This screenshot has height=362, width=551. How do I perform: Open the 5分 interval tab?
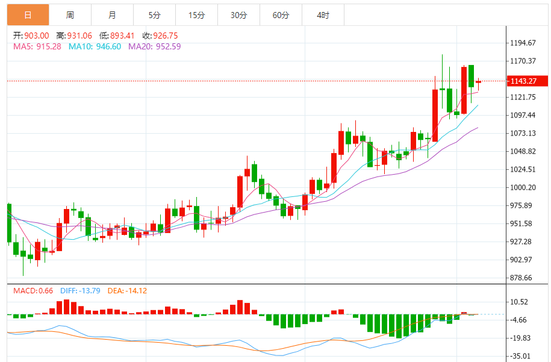click(155, 15)
